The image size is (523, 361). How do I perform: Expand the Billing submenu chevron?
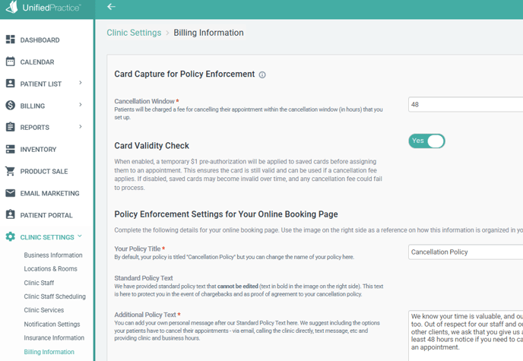pyautogui.click(x=81, y=106)
